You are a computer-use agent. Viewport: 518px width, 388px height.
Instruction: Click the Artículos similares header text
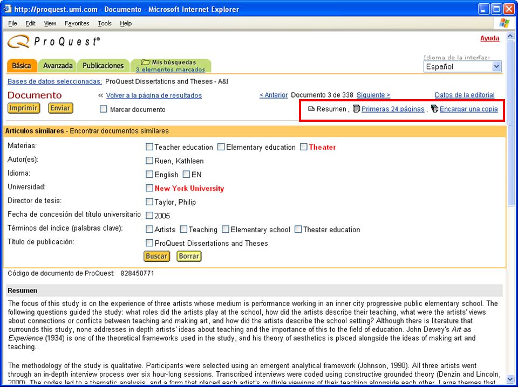tap(35, 131)
